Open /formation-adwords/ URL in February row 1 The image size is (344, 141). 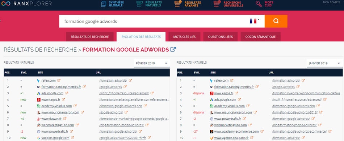(x=113, y=81)
